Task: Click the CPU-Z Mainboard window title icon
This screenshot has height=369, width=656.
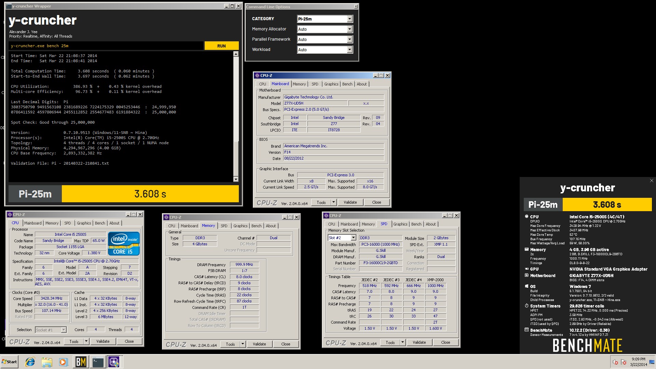Action: coord(257,76)
